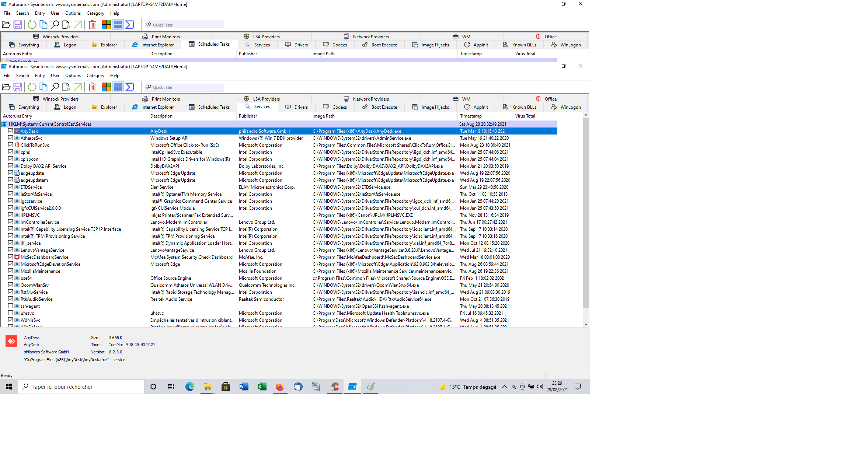
Task: Click the taskbar search box
Action: coord(81,387)
